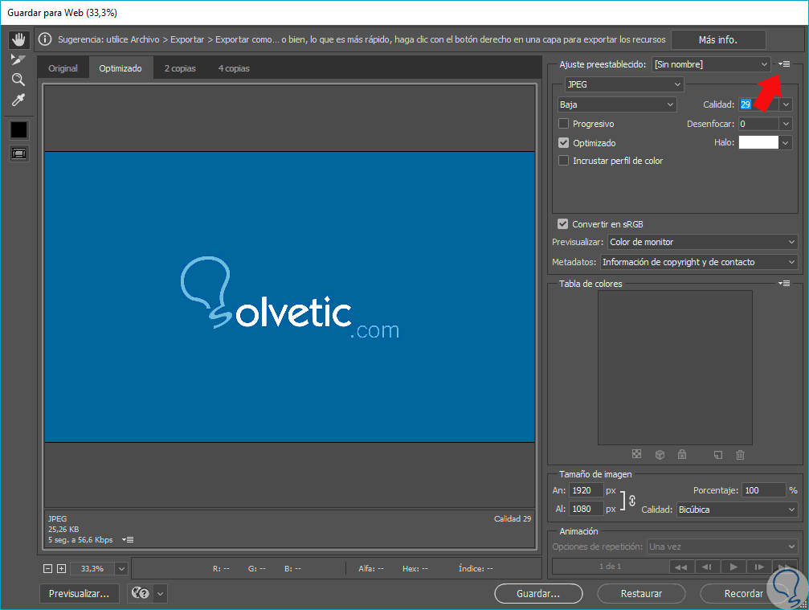Select the Zoom tool

click(18, 80)
